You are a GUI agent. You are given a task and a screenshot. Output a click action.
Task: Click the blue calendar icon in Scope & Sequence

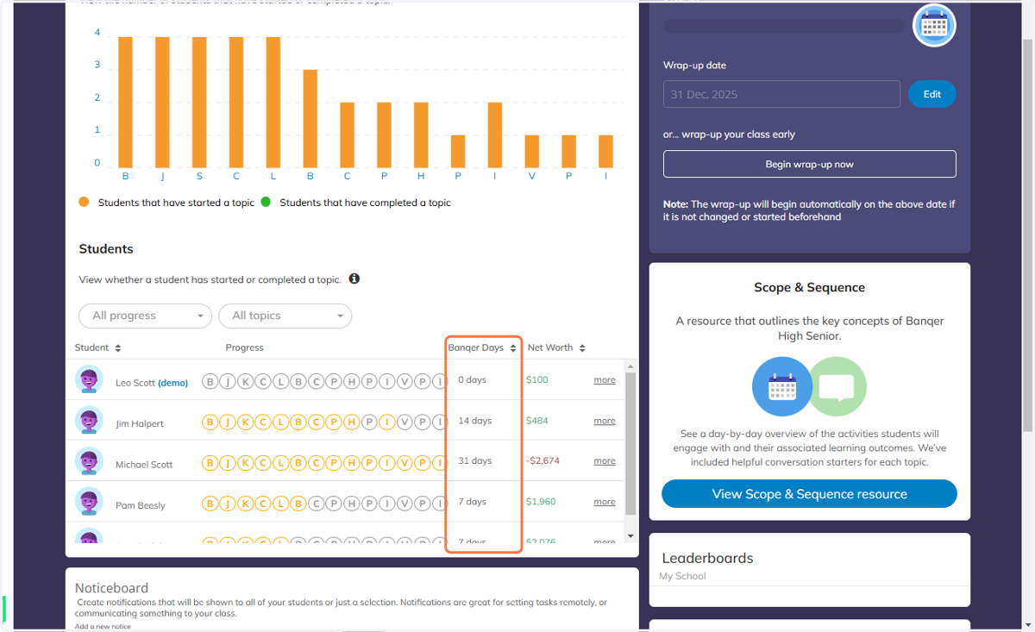coord(782,386)
